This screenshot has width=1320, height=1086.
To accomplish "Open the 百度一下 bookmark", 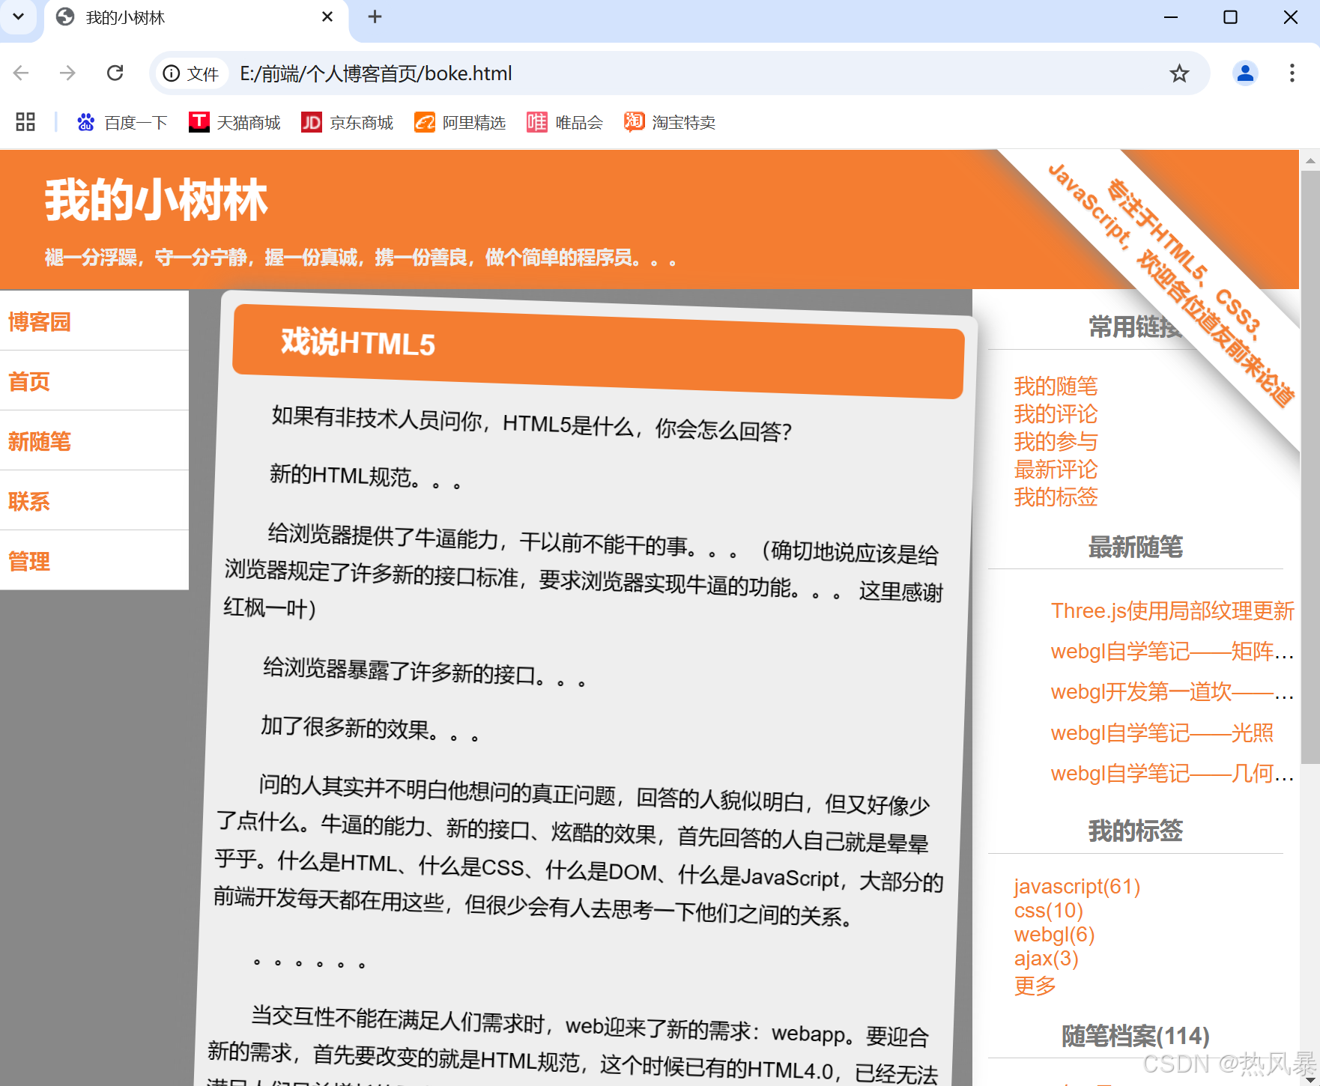I will pos(122,122).
